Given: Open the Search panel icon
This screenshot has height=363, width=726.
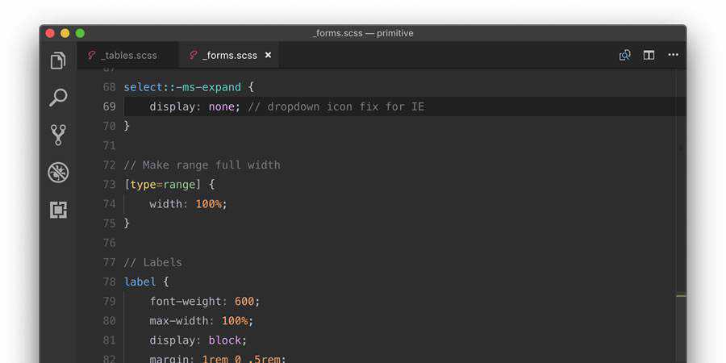Looking at the screenshot, I should coord(58,98).
